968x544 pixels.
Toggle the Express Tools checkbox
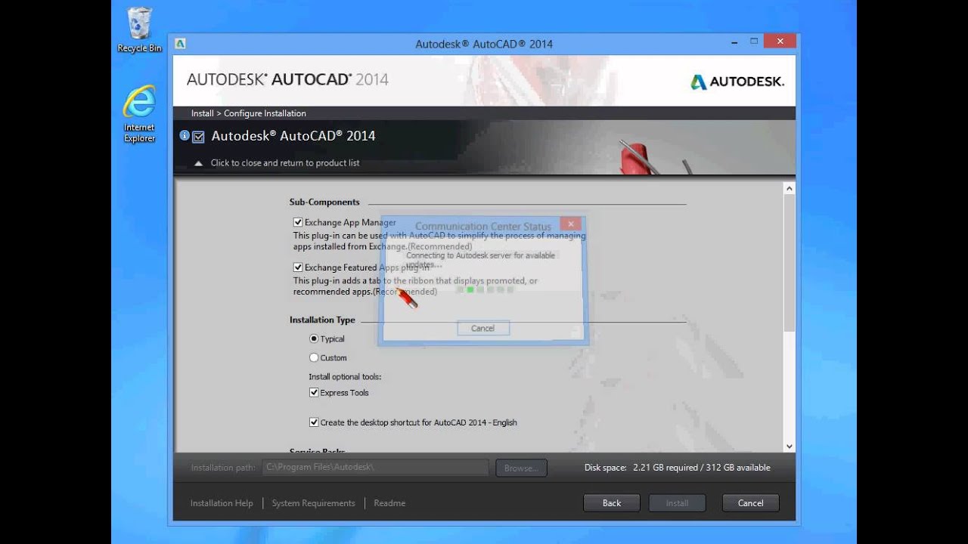pos(314,392)
